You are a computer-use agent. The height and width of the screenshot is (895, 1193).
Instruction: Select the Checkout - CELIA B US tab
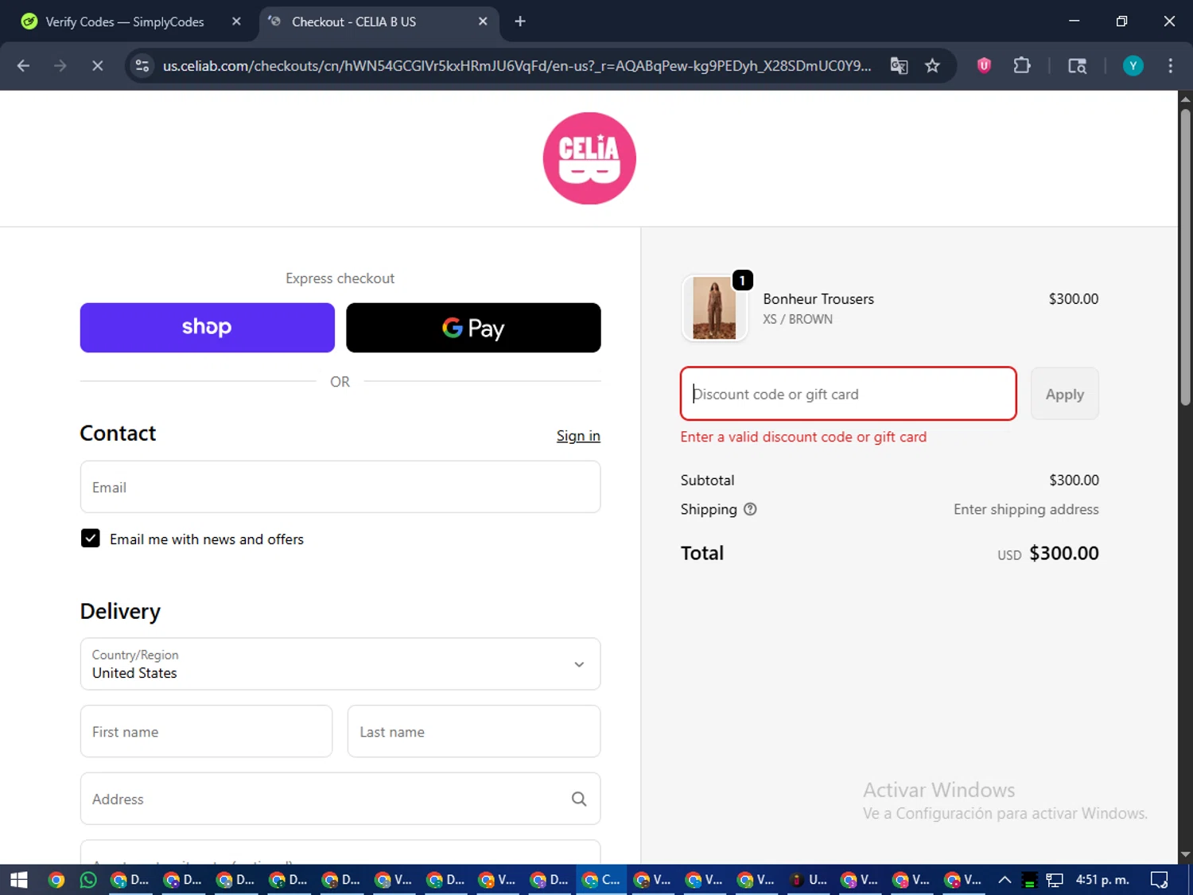point(354,21)
